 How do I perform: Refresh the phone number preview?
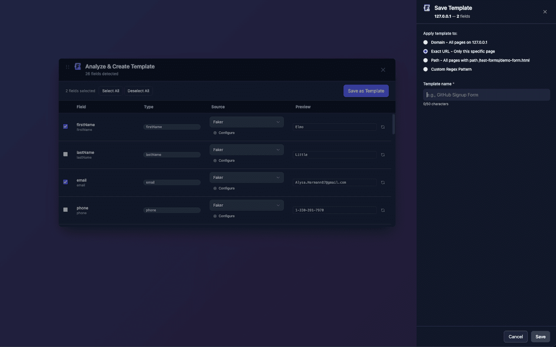click(x=383, y=210)
